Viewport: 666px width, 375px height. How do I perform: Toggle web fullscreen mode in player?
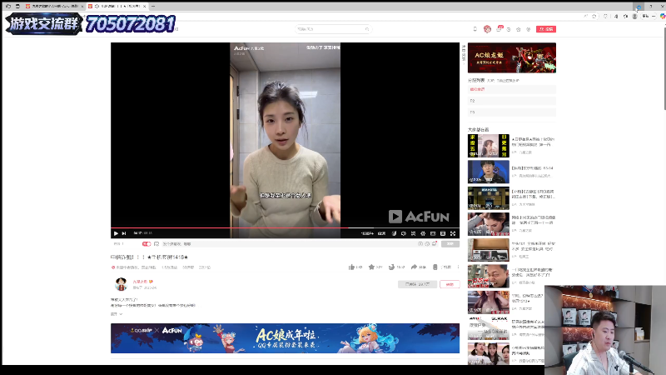pos(443,233)
